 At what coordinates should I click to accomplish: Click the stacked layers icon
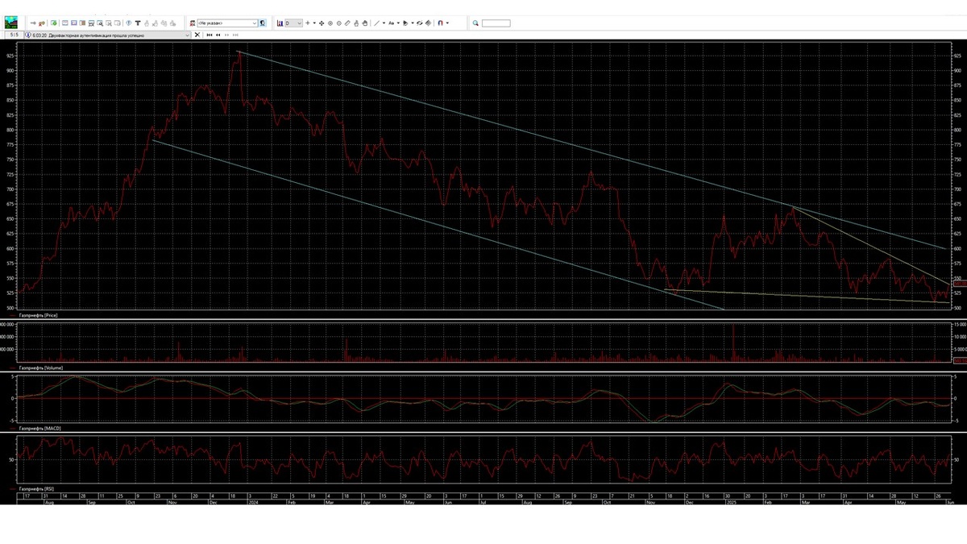click(x=428, y=23)
